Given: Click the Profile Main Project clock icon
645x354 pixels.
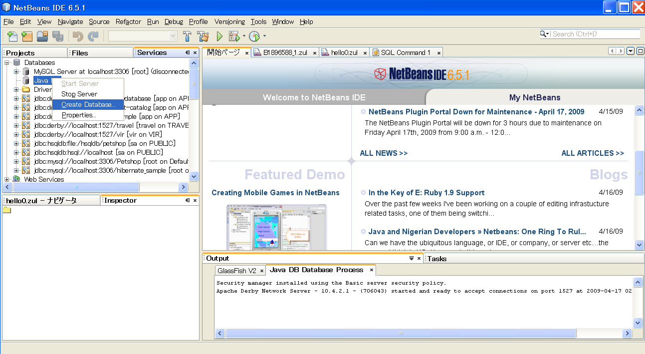Looking at the screenshot, I should coord(254,36).
